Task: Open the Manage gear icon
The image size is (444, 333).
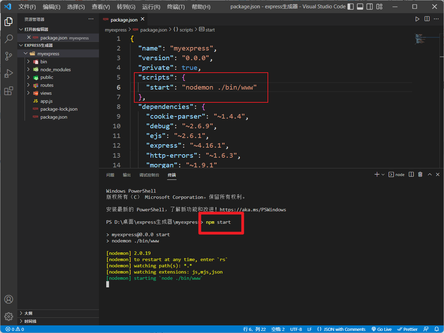Action: click(x=9, y=316)
